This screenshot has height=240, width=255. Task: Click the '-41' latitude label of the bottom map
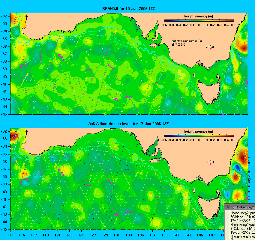pyautogui.click(x=4, y=199)
